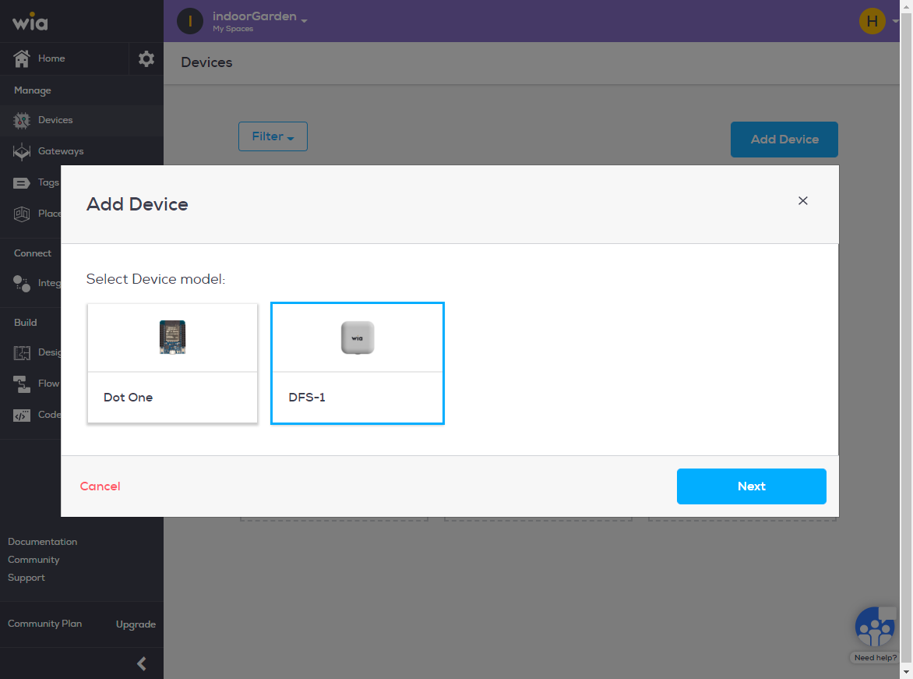Open the Documentation link

[43, 542]
